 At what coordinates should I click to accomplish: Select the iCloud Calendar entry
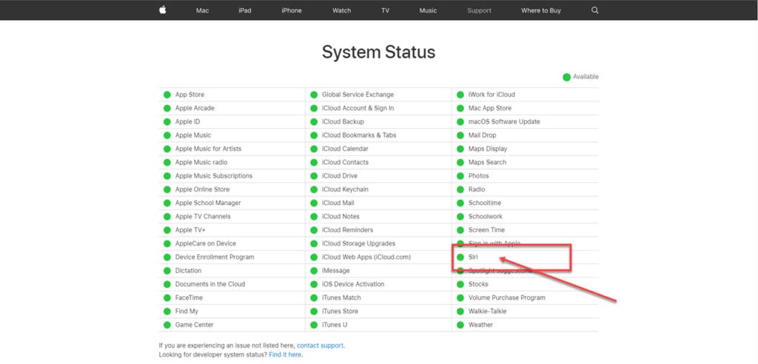(345, 149)
